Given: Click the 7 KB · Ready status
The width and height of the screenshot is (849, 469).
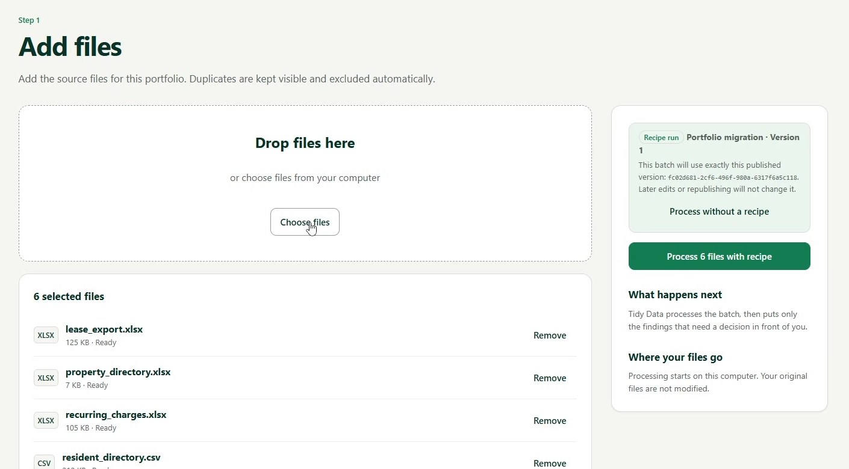Looking at the screenshot, I should (87, 385).
